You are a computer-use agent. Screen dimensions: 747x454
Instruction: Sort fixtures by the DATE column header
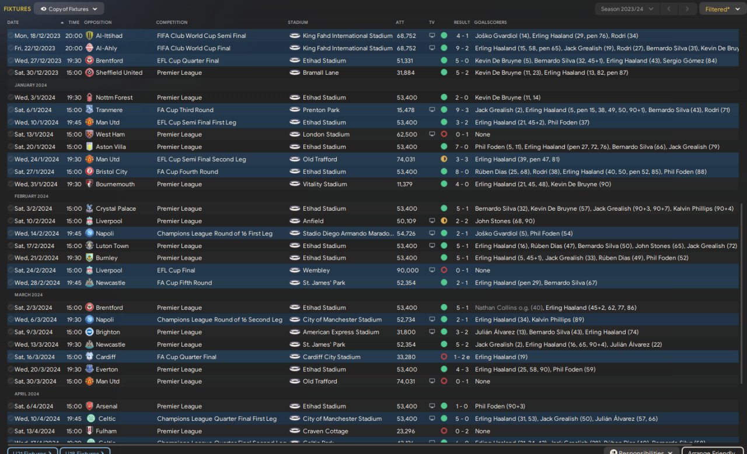[x=13, y=22]
